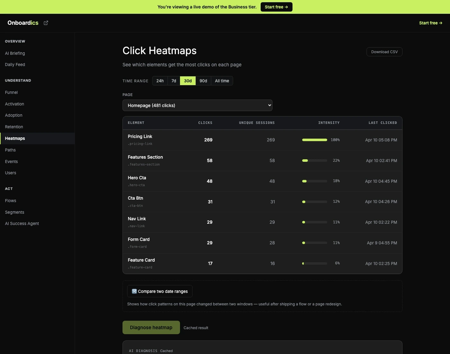The height and width of the screenshot is (354, 450).
Task: Select the 30d time range
Action: [x=188, y=81]
